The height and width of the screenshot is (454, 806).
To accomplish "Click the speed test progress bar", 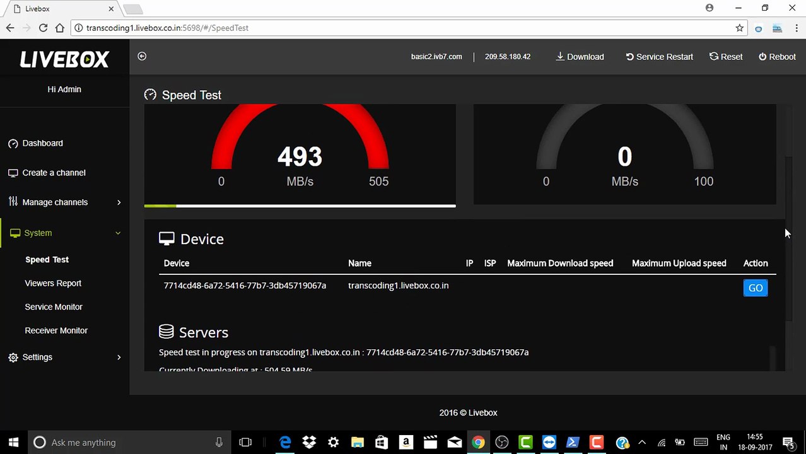I will tap(300, 206).
